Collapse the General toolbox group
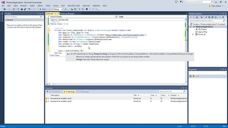Image resolution: width=228 pixels, height=128 pixels. point(6,20)
